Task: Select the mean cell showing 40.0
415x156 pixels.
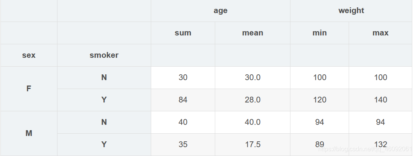Action: (253, 122)
